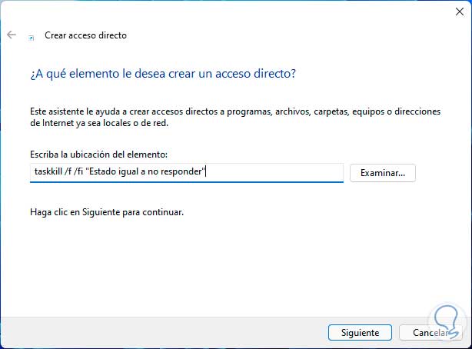Click the empty title bar area

pos(231,12)
